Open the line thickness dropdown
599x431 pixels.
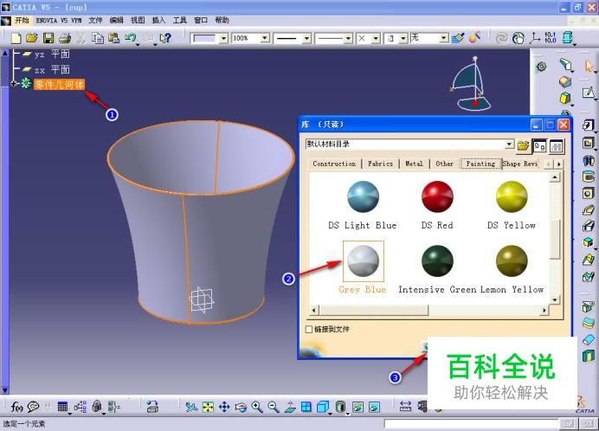pos(306,38)
